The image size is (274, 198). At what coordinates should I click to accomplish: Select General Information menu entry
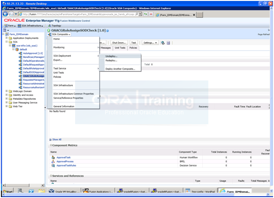pyautogui.click(x=64, y=106)
